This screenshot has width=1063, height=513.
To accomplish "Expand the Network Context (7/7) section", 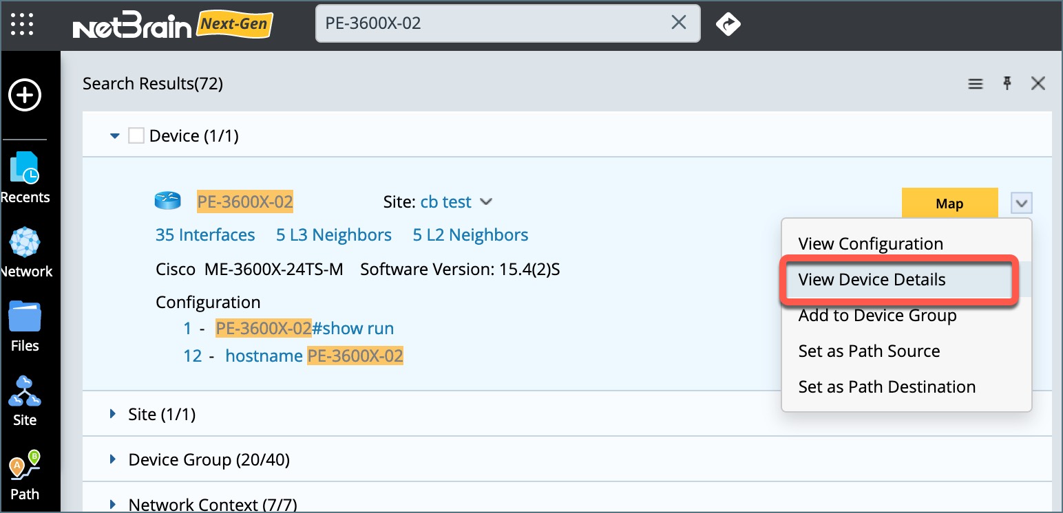I will point(114,505).
